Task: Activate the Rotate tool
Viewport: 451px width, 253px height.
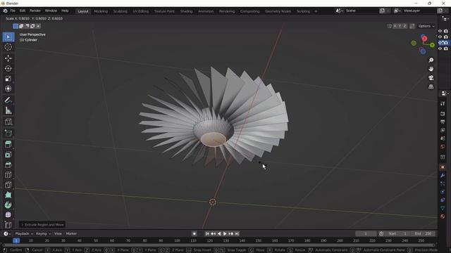Action: click(x=8, y=68)
